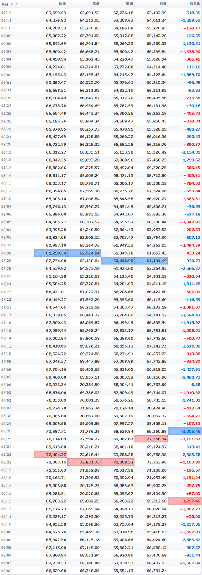This screenshot has height=575, width=202.
Task: Select the 高値 column header
Action: coord(96,4)
